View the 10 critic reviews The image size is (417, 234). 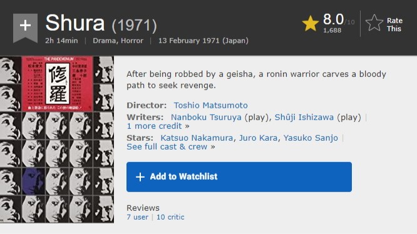(x=170, y=217)
